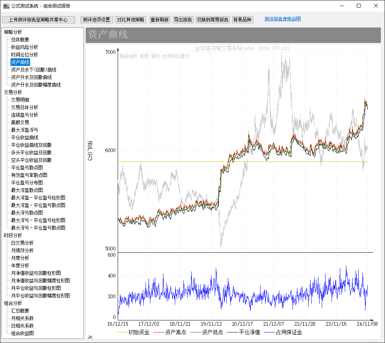The image size is (385, 343).
Task: Click 导出报告 to export report
Action: point(183,20)
